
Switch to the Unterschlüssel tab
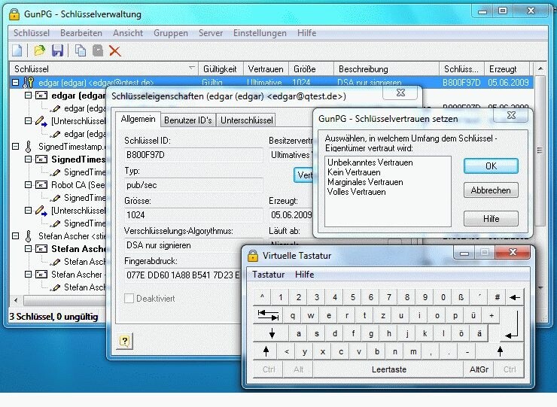click(x=247, y=120)
